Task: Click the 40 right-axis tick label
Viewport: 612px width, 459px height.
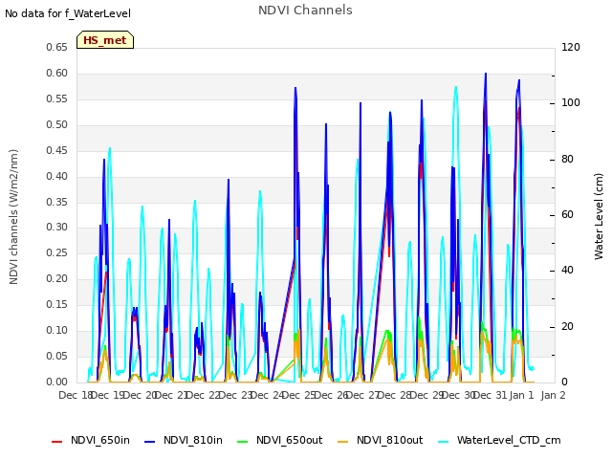Action: (x=567, y=271)
